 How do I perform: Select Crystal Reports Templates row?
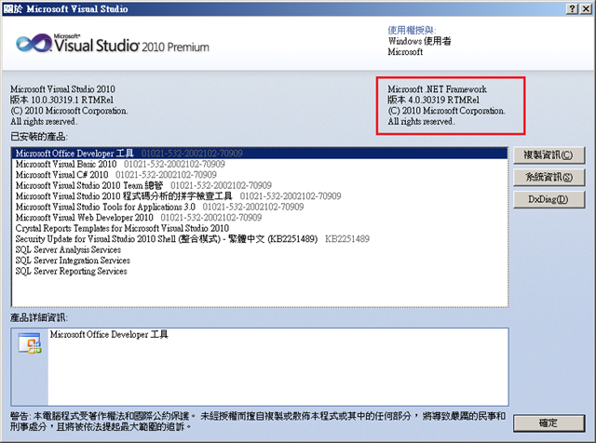pyautogui.click(x=260, y=228)
